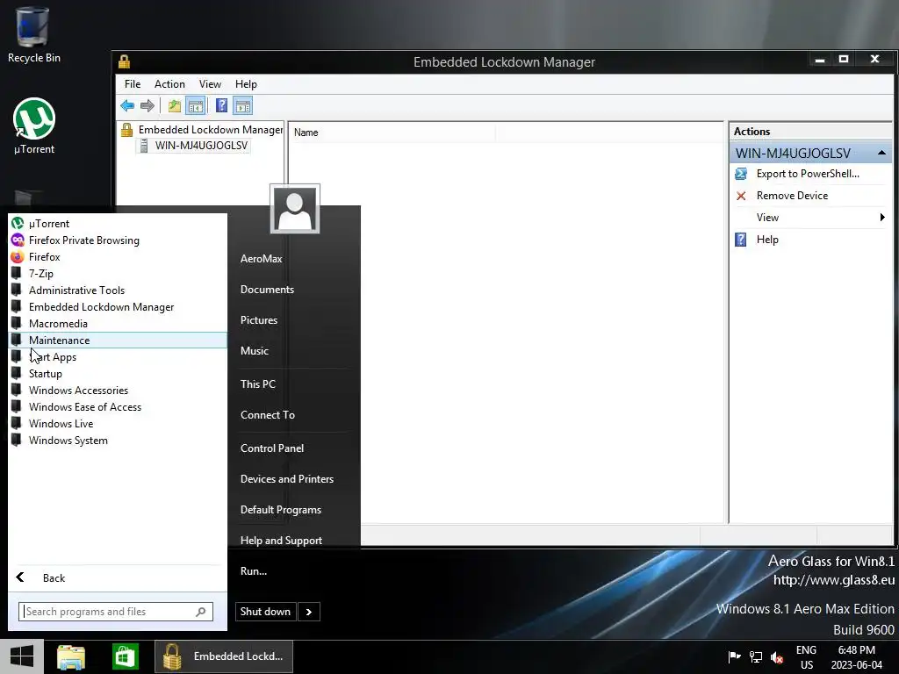Launch µTorrent from Start menu list
899x674 pixels.
[118, 224]
